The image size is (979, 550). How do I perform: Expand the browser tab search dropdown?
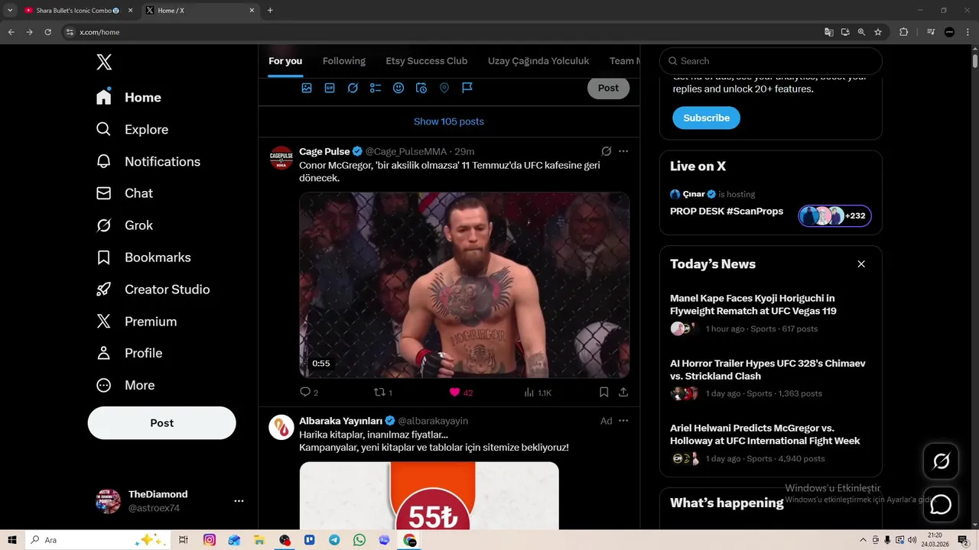point(10,11)
